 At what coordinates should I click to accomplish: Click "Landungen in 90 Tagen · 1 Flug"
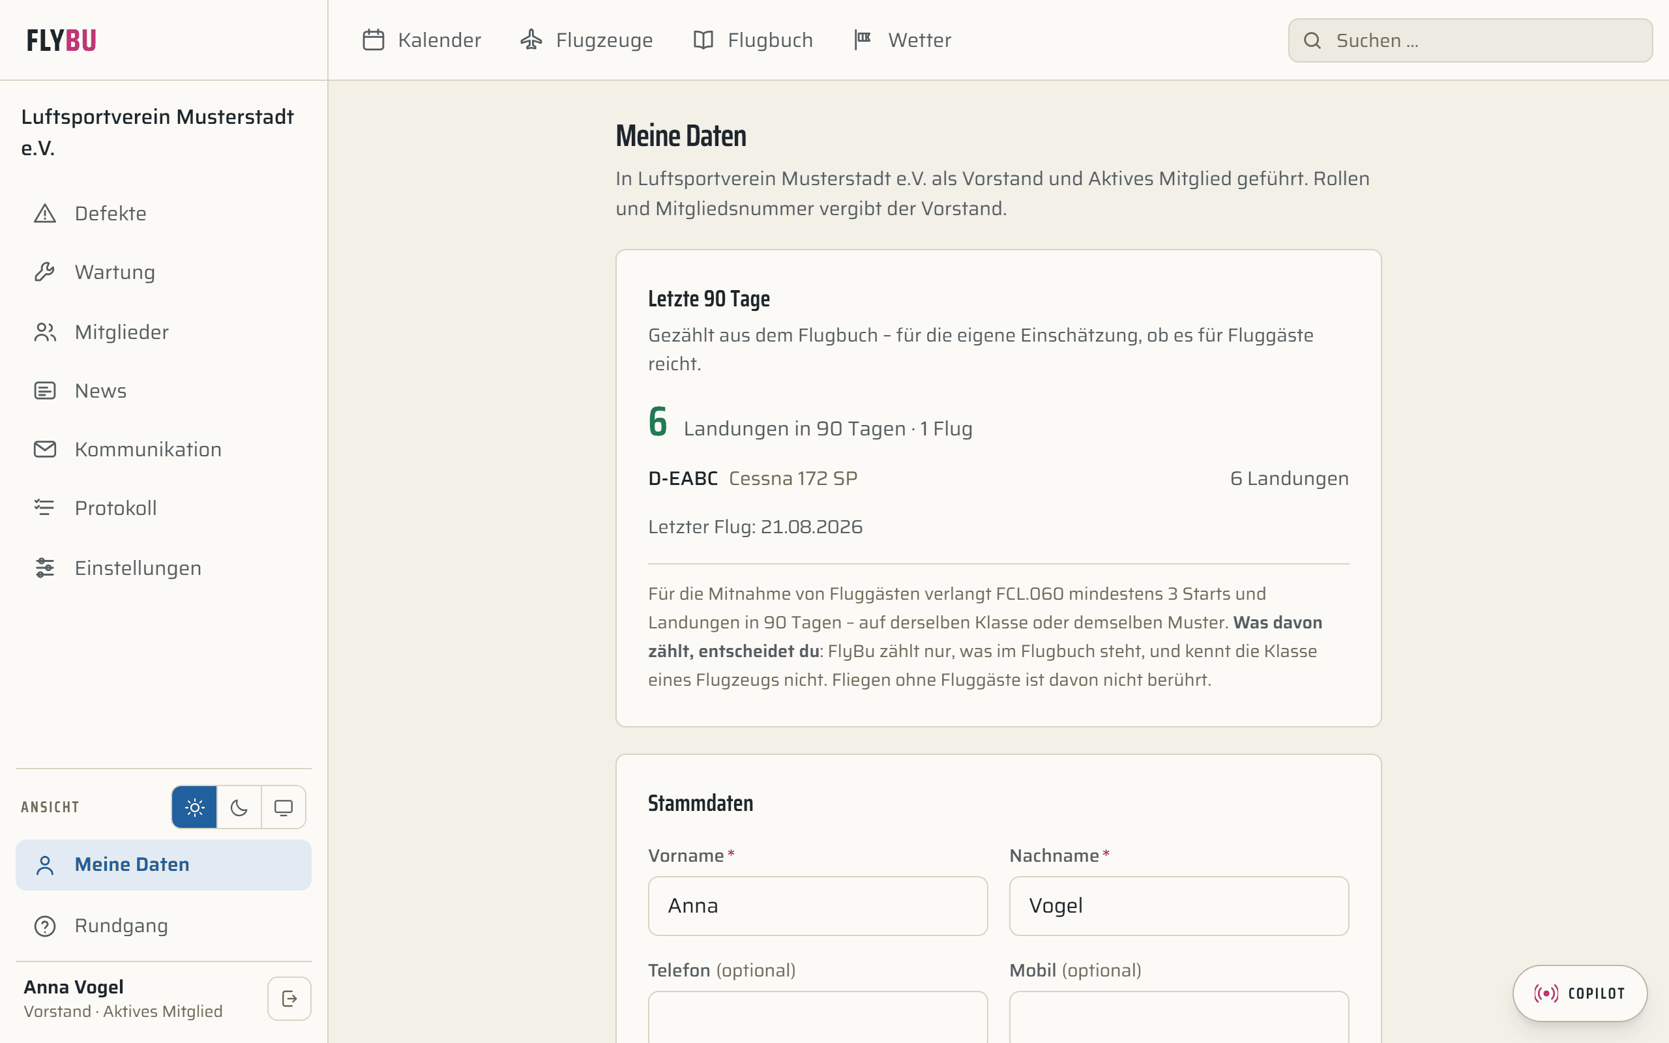coord(828,428)
